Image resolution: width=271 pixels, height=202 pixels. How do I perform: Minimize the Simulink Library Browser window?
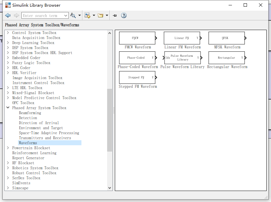[x=230, y=5]
